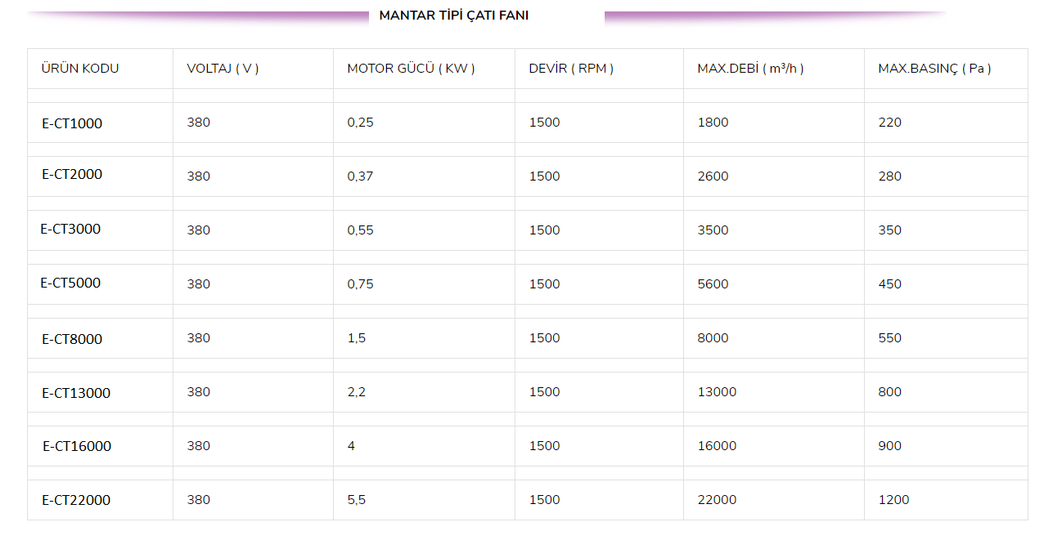The image size is (1053, 540).
Task: Select the VOLTAJ ( V ) column header
Action: 223,69
